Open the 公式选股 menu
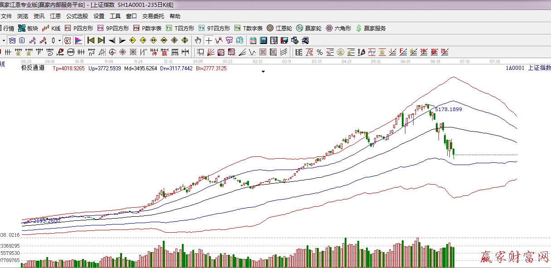 [77, 16]
